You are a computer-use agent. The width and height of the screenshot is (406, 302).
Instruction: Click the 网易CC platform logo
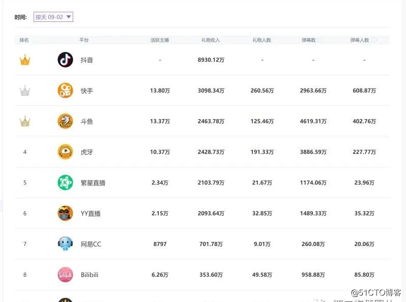coord(65,244)
